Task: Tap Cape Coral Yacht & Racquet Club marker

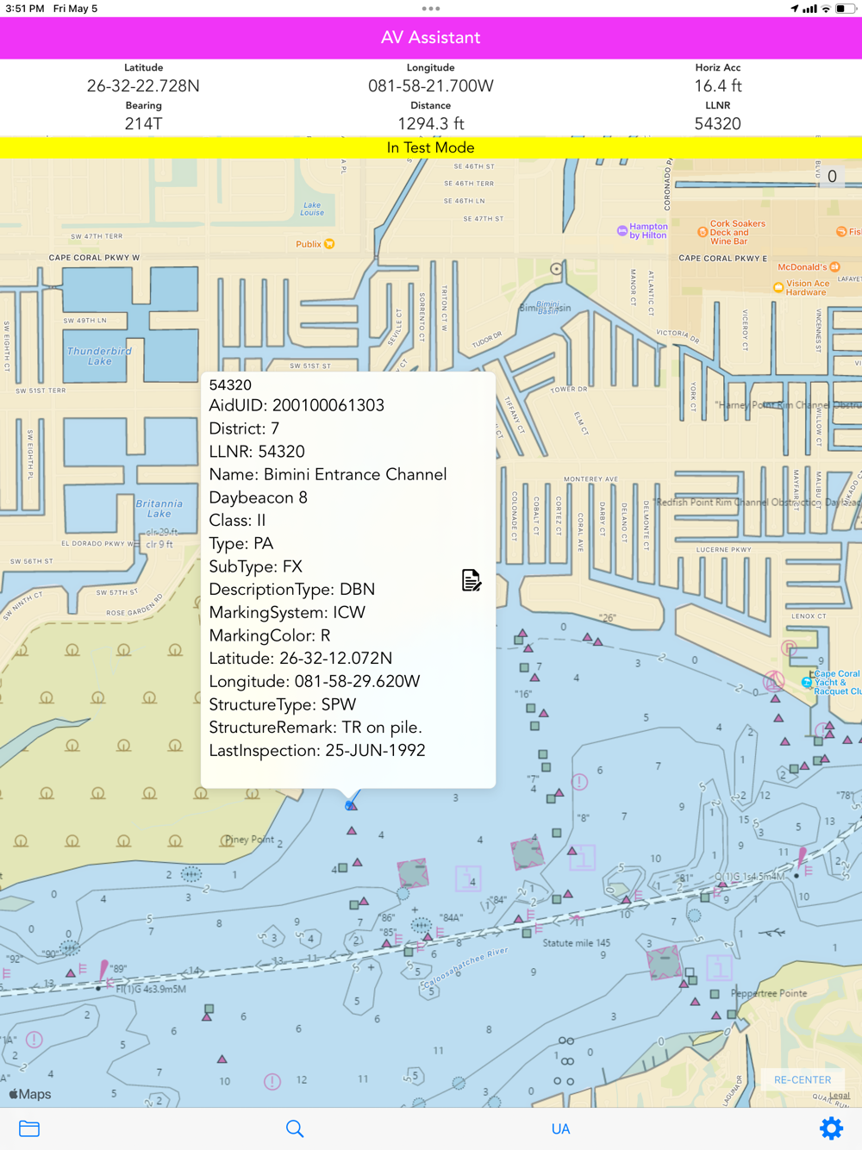Action: coord(807,682)
